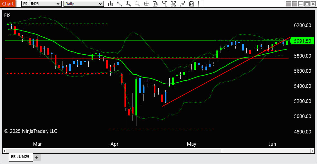Click the right scroll arrow of chart scrollbar
The height and width of the screenshot is (164, 317).
312,151
